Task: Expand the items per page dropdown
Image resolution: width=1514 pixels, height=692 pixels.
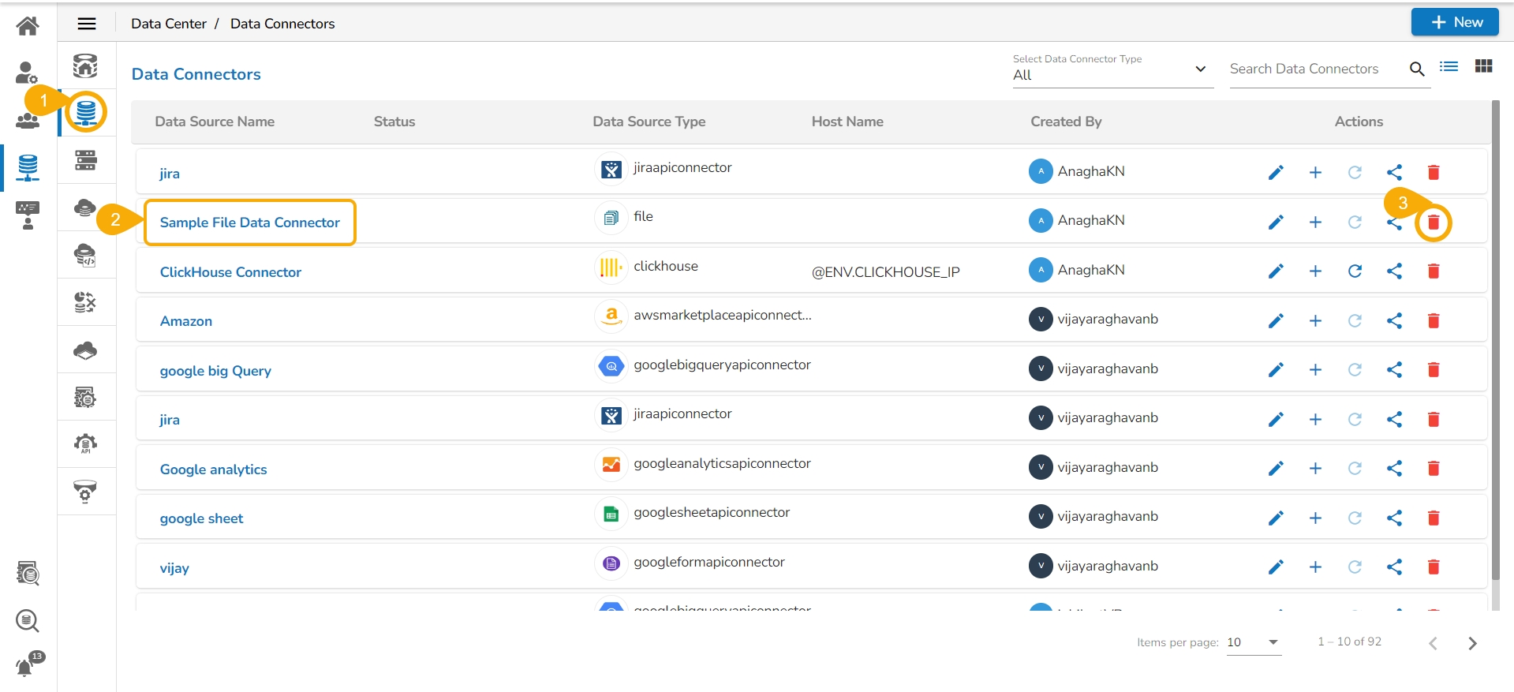Action: (x=1254, y=642)
